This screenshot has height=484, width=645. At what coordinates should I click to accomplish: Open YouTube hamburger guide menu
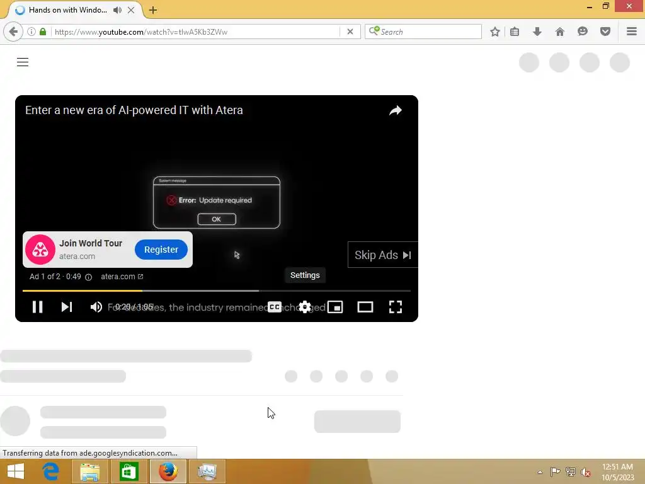click(x=23, y=62)
